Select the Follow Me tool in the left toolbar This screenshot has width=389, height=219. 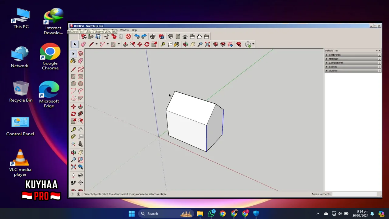pyautogui.click(x=81, y=114)
